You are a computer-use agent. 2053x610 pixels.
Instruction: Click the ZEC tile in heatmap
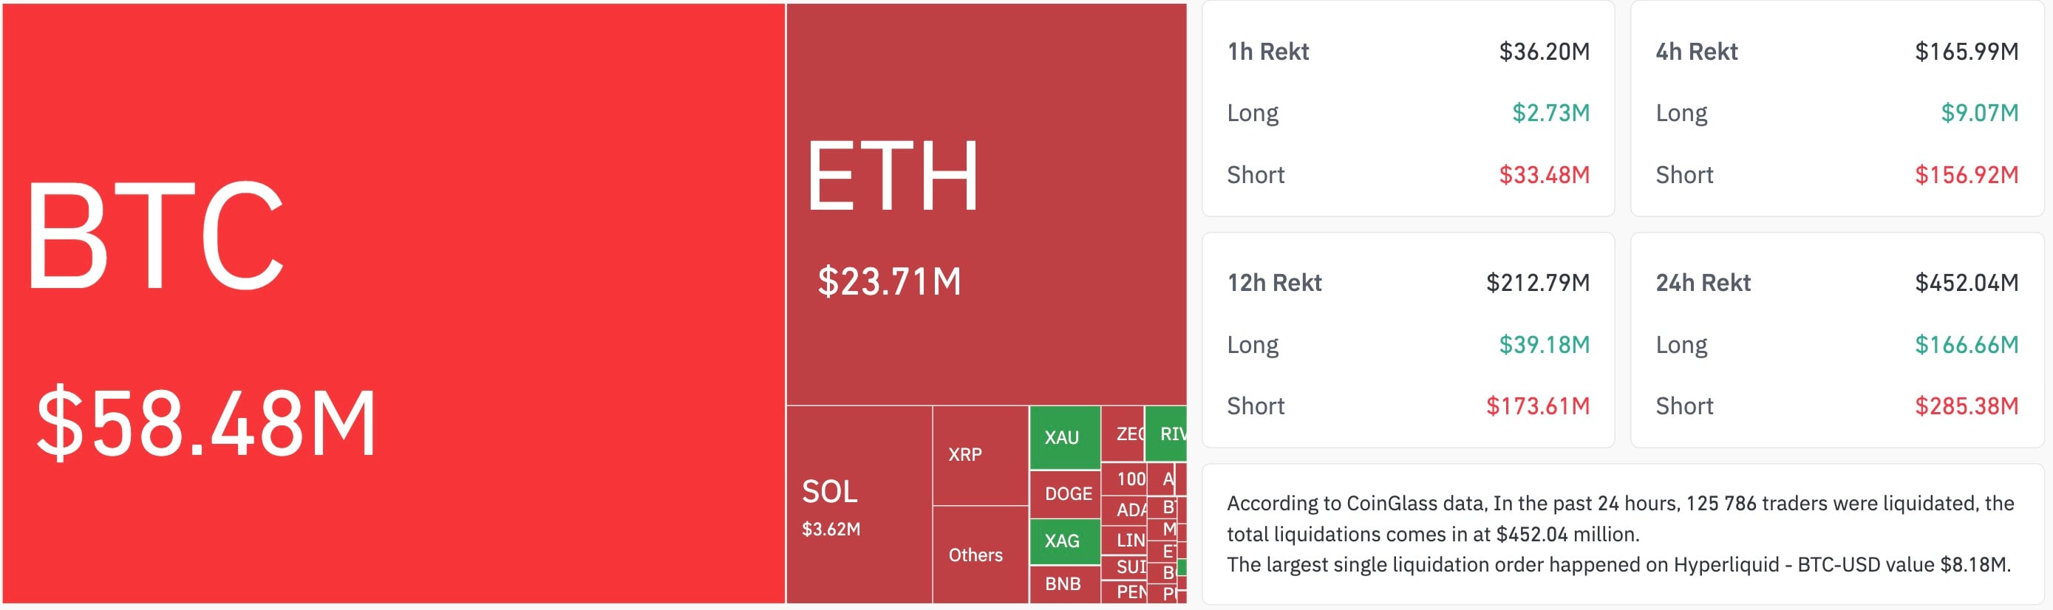(x=1121, y=434)
